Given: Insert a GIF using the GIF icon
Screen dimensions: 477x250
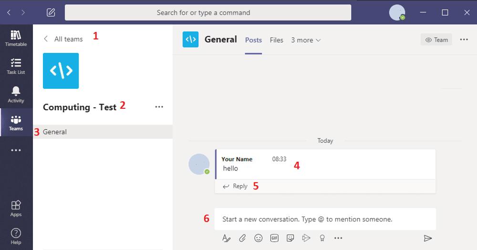Looking at the screenshot, I should pyautogui.click(x=274, y=238).
